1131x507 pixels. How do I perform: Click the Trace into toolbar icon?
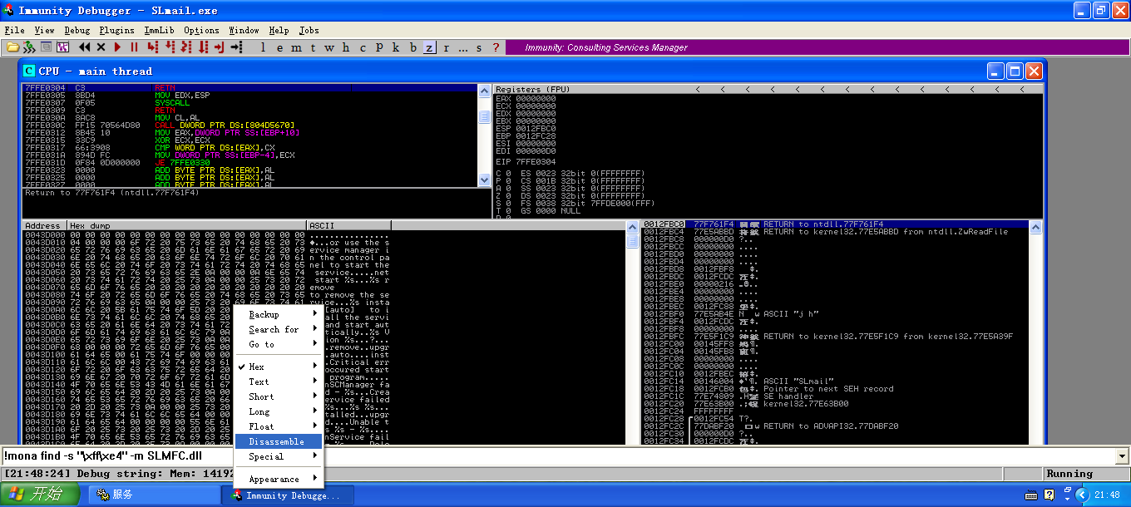[186, 47]
